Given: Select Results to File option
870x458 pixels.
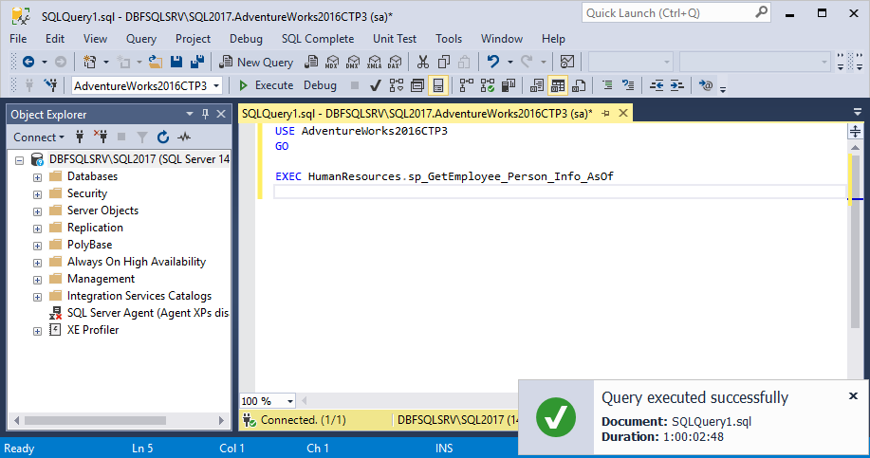Looking at the screenshot, I should pos(579,85).
